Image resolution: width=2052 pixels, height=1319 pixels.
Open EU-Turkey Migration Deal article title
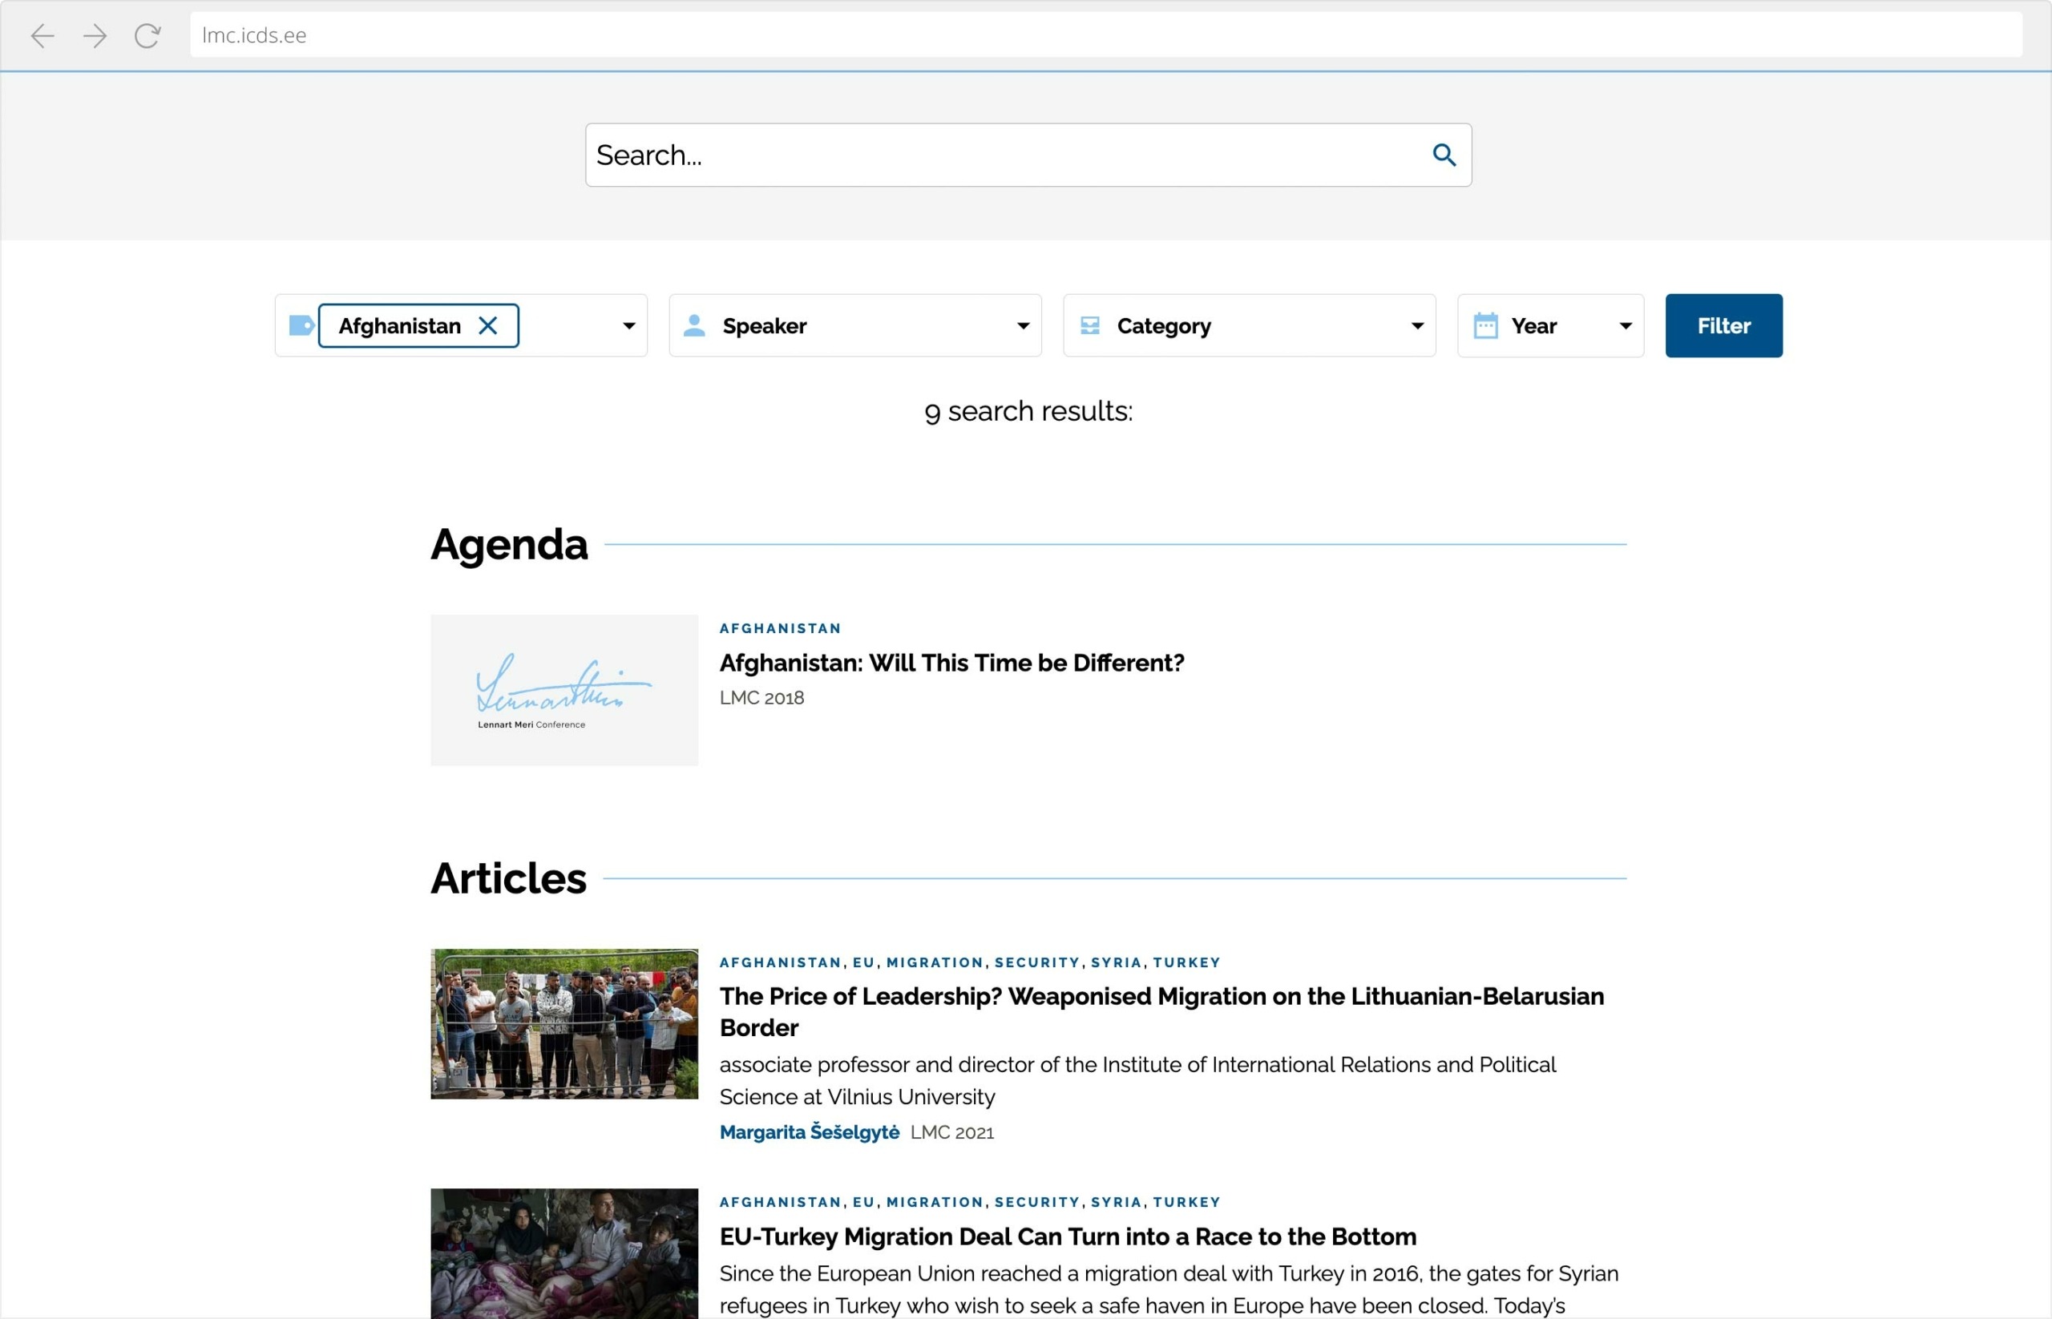pos(1068,1236)
